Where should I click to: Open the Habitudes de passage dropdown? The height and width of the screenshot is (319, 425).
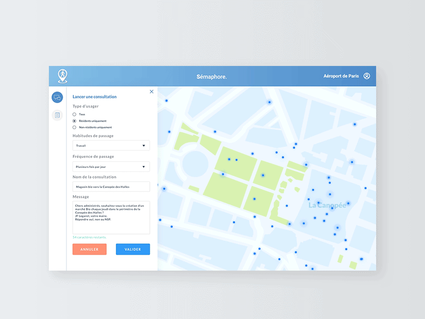point(111,146)
